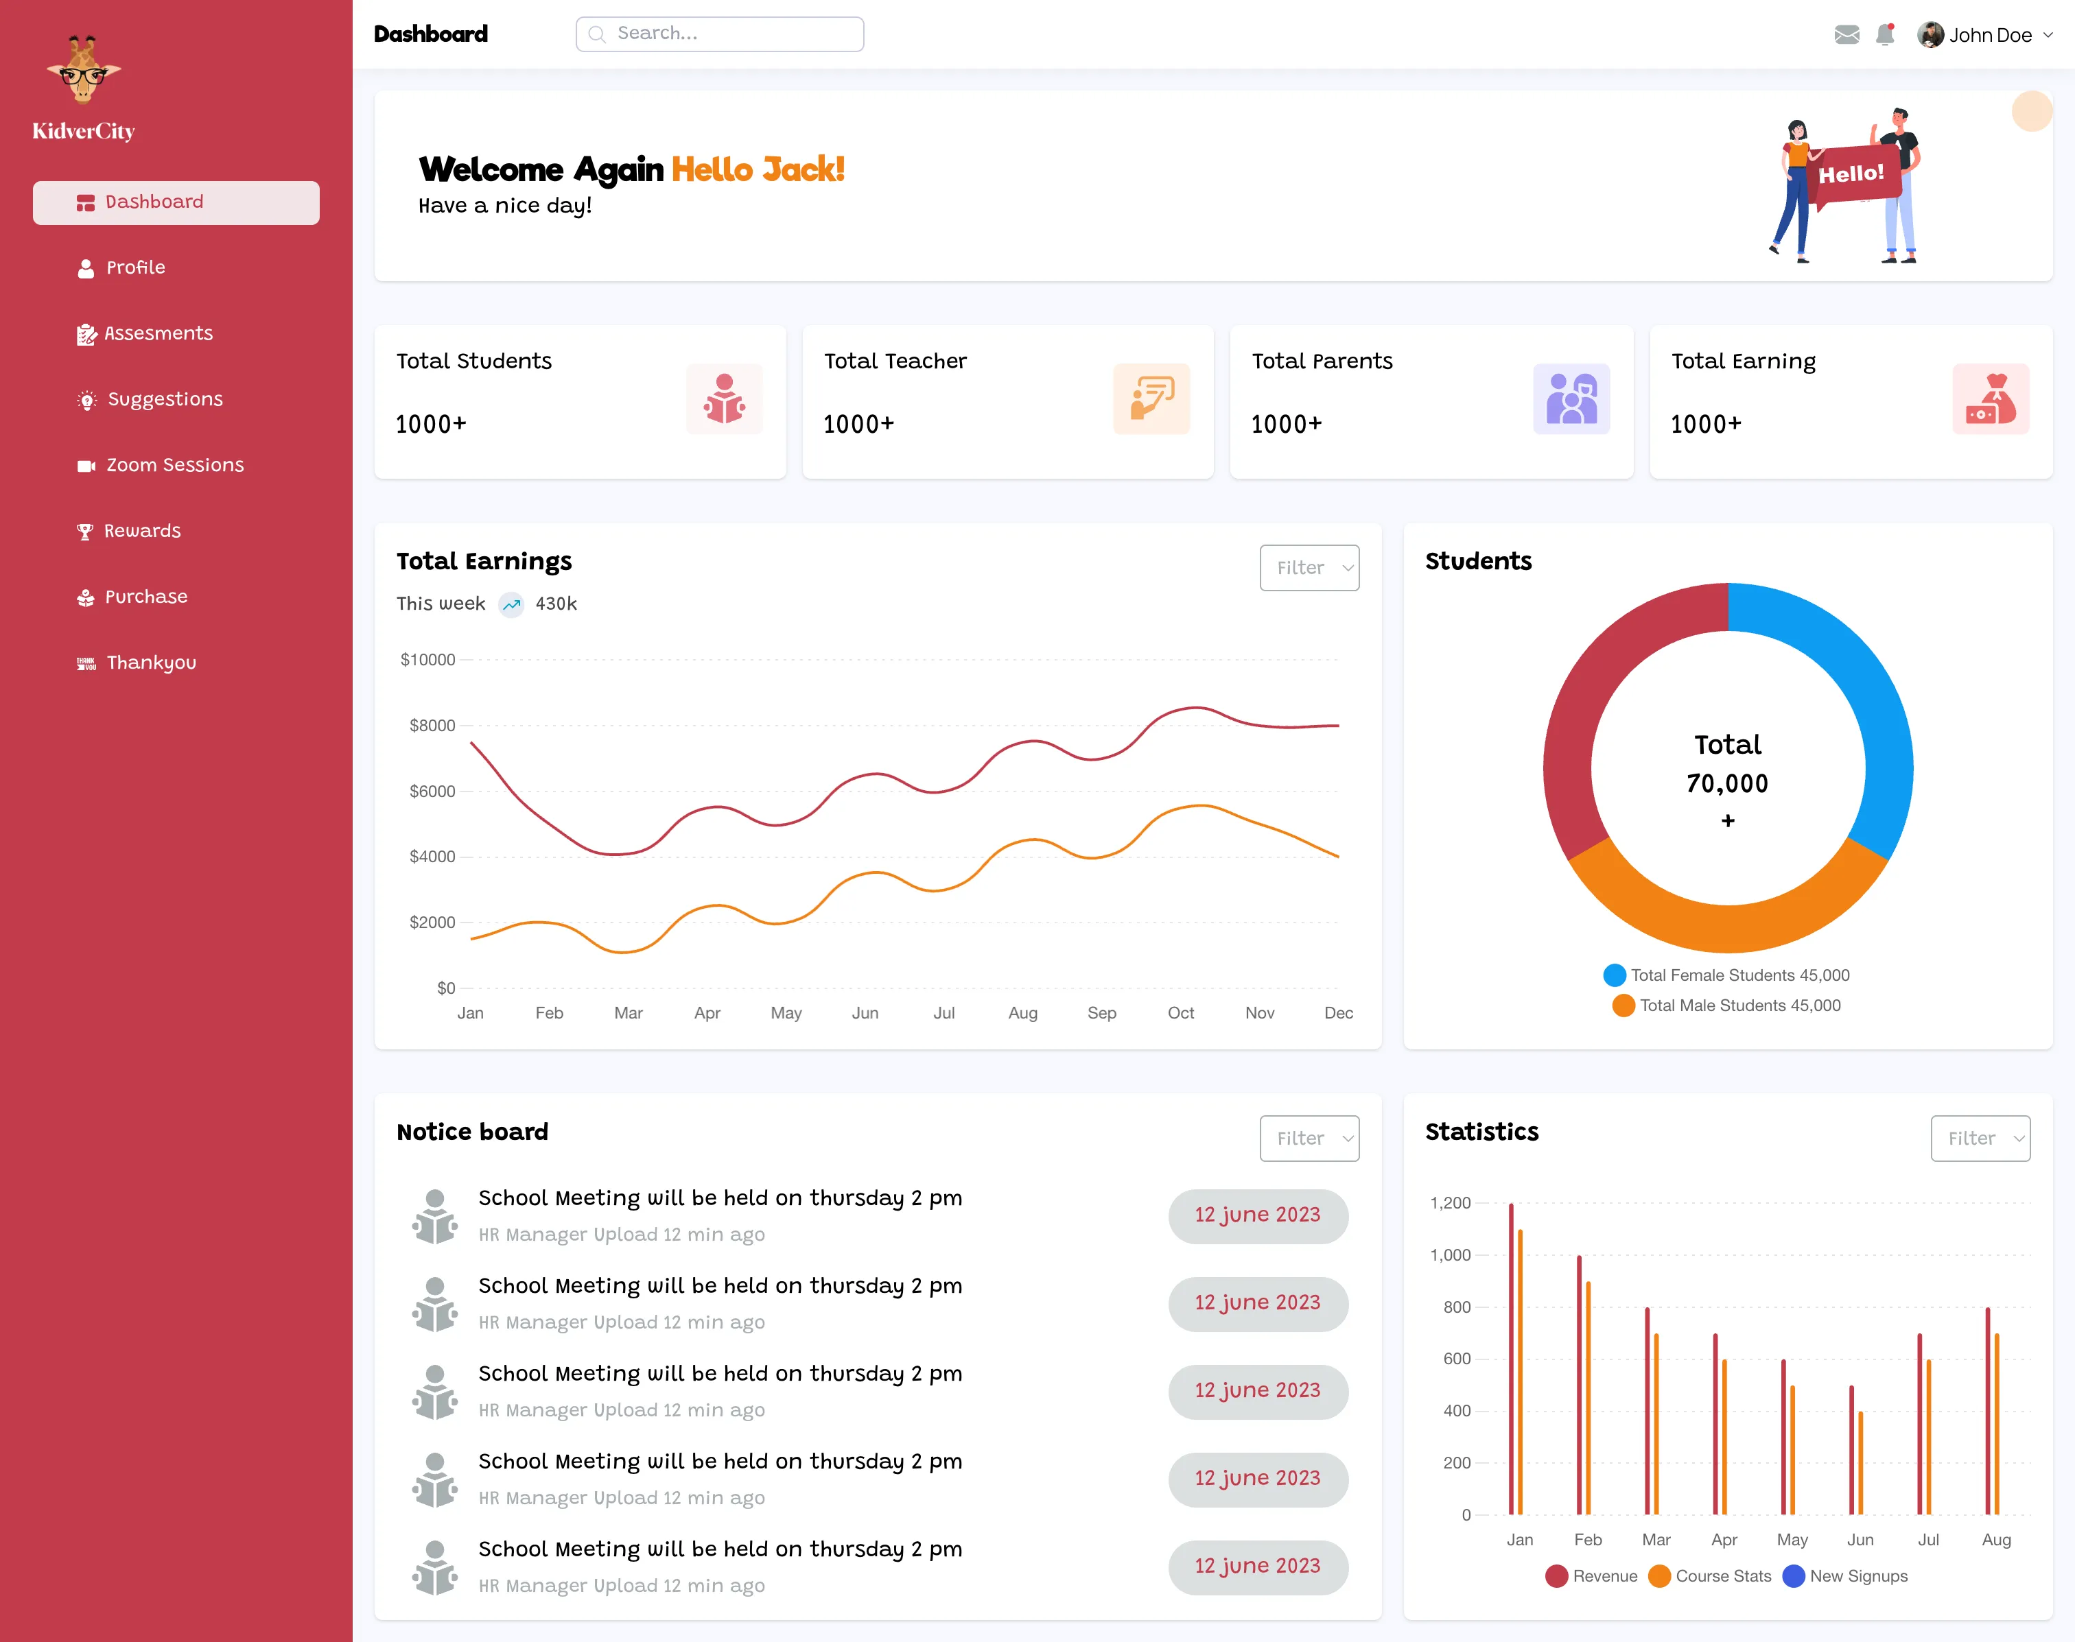Click Total Female Students blue legend dot
Image resolution: width=2075 pixels, height=1642 pixels.
[1615, 975]
